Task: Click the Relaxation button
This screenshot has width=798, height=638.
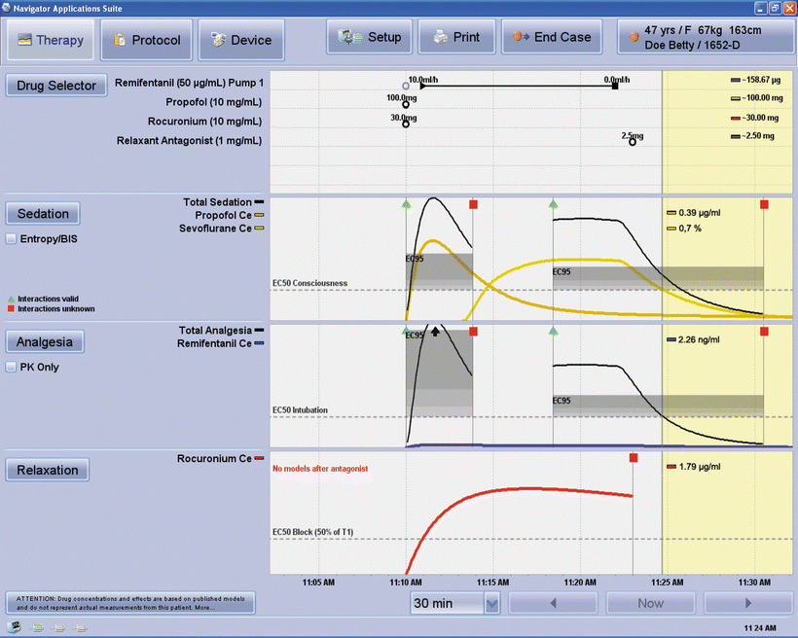Action: [x=48, y=470]
